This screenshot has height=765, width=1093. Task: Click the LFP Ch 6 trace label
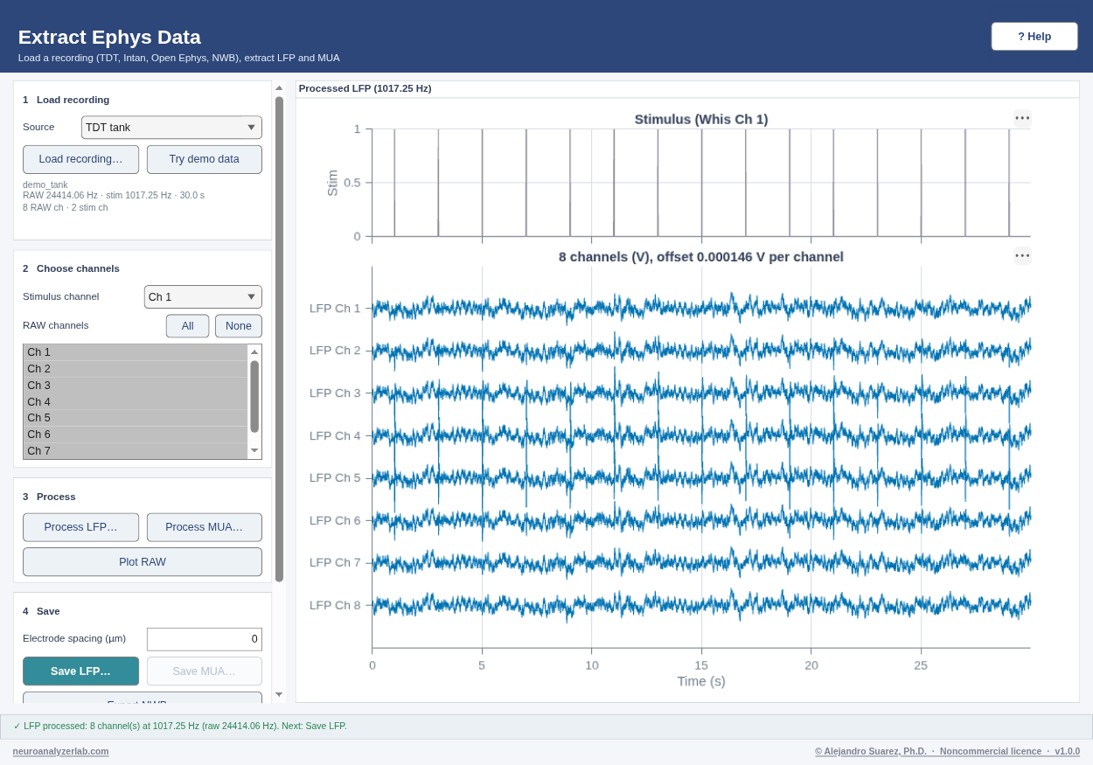[335, 520]
